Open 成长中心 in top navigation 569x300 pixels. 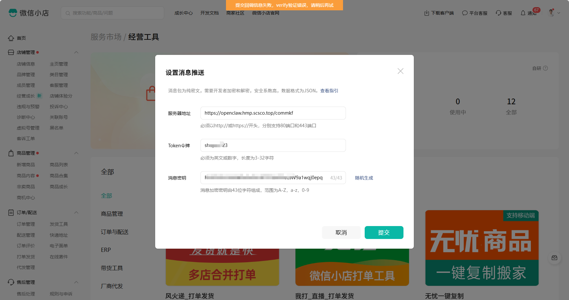click(x=184, y=13)
